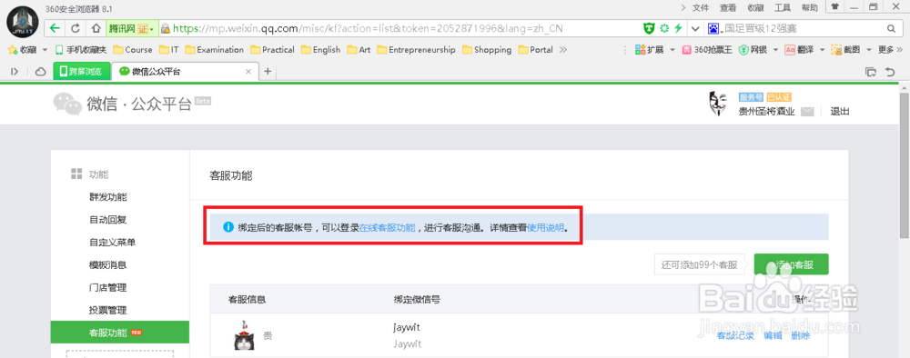Select 自定义菜单 in the sidebar
The height and width of the screenshot is (358, 910).
tap(113, 242)
